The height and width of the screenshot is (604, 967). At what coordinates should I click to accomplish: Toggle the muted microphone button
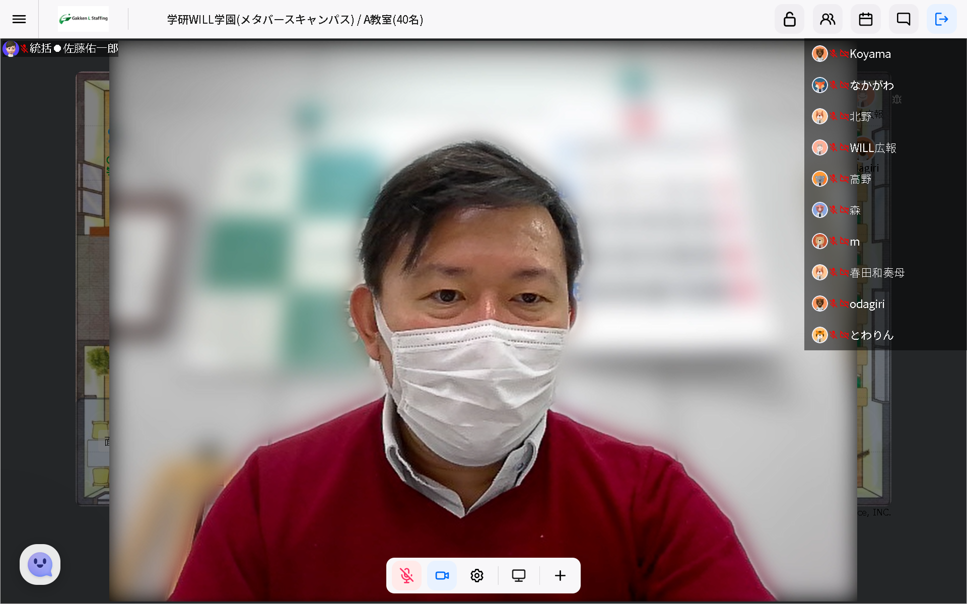pyautogui.click(x=406, y=575)
